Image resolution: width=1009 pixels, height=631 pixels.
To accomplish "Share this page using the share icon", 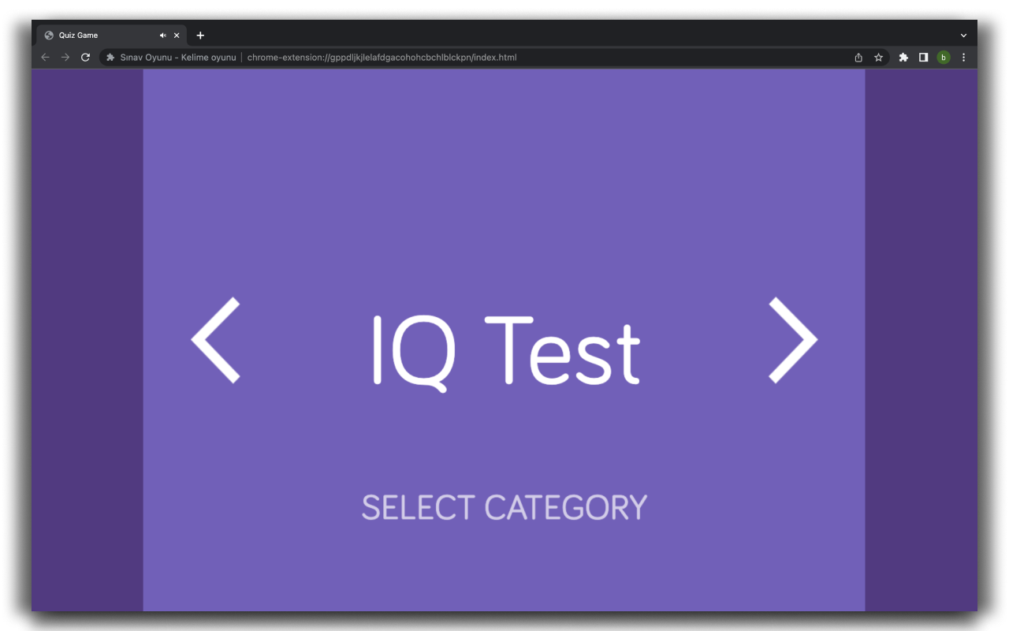I will 858,58.
